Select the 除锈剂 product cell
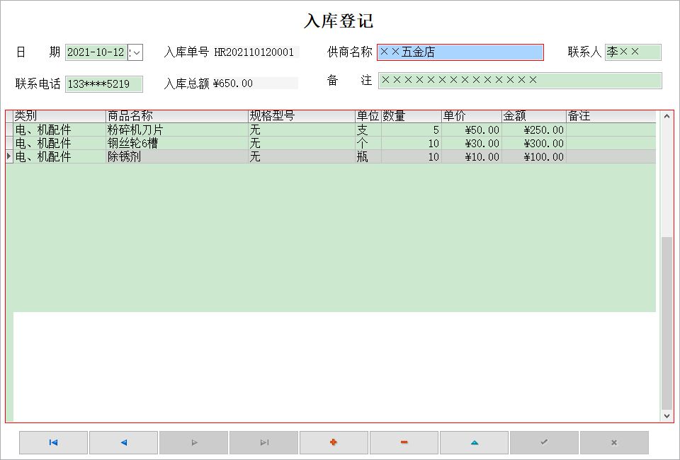Viewport: 680px width, 460px height. (177, 157)
